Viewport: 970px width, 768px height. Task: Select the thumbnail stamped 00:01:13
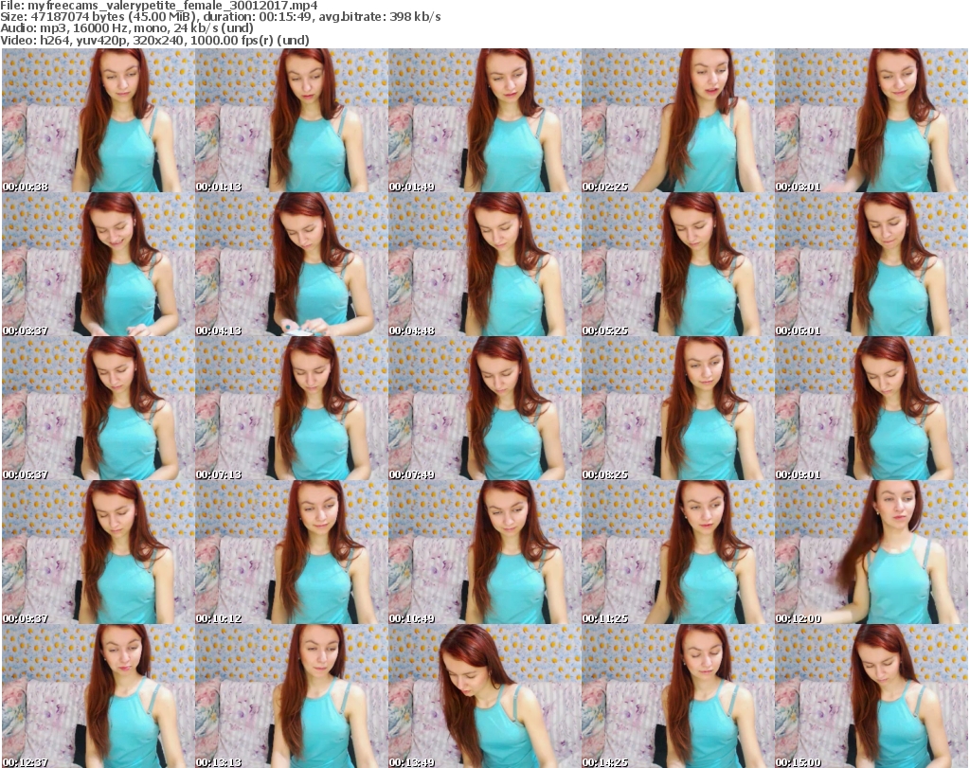[x=292, y=120]
